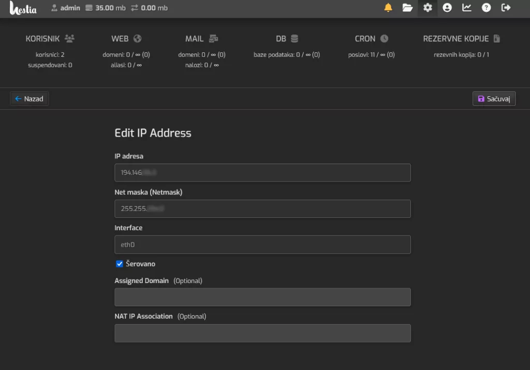Click the bandwidth arrows icon beside 0.00 mb
530x370 pixels.
[135, 8]
